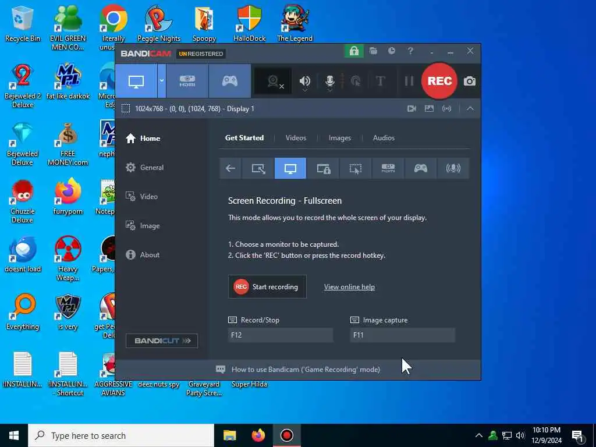The width and height of the screenshot is (596, 447).
Task: Open Chuzzle Deluxe desktop shortcut
Action: click(x=23, y=201)
